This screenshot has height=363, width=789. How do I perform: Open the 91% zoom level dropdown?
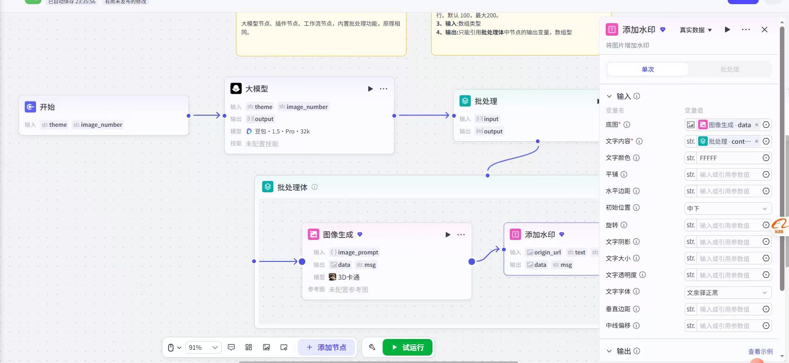203,347
